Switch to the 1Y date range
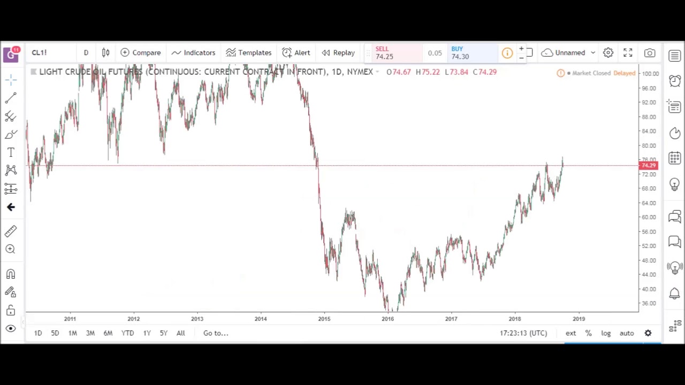685x385 pixels. [x=147, y=333]
